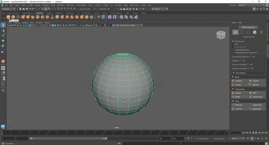
Task: Click the Multi-Component button
Action: 248,27
